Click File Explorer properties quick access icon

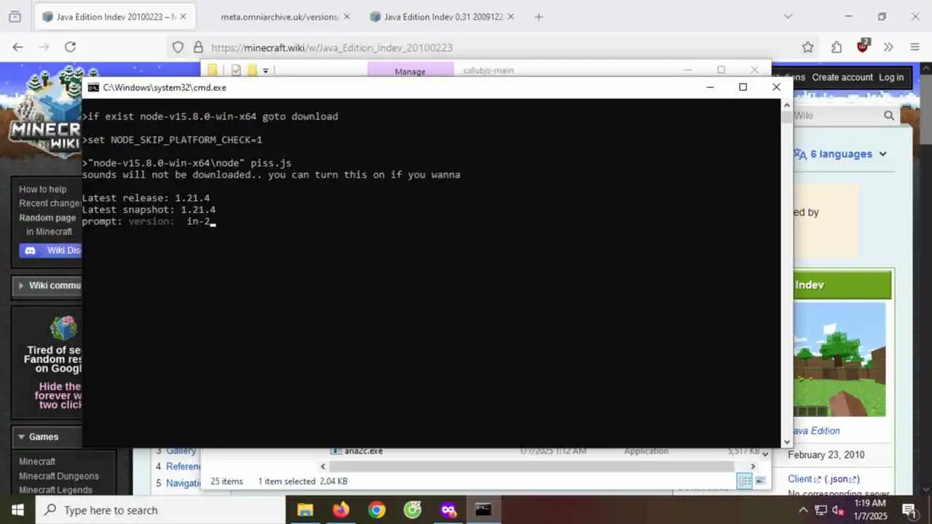[x=236, y=71]
